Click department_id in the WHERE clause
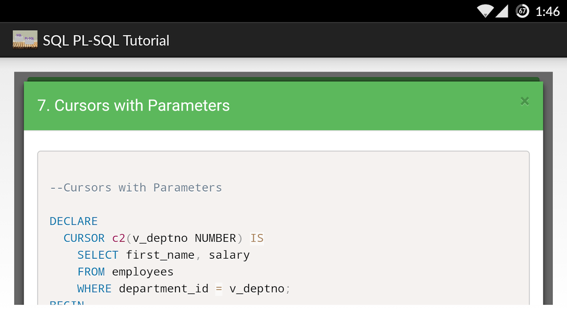The width and height of the screenshot is (567, 319). (163, 288)
